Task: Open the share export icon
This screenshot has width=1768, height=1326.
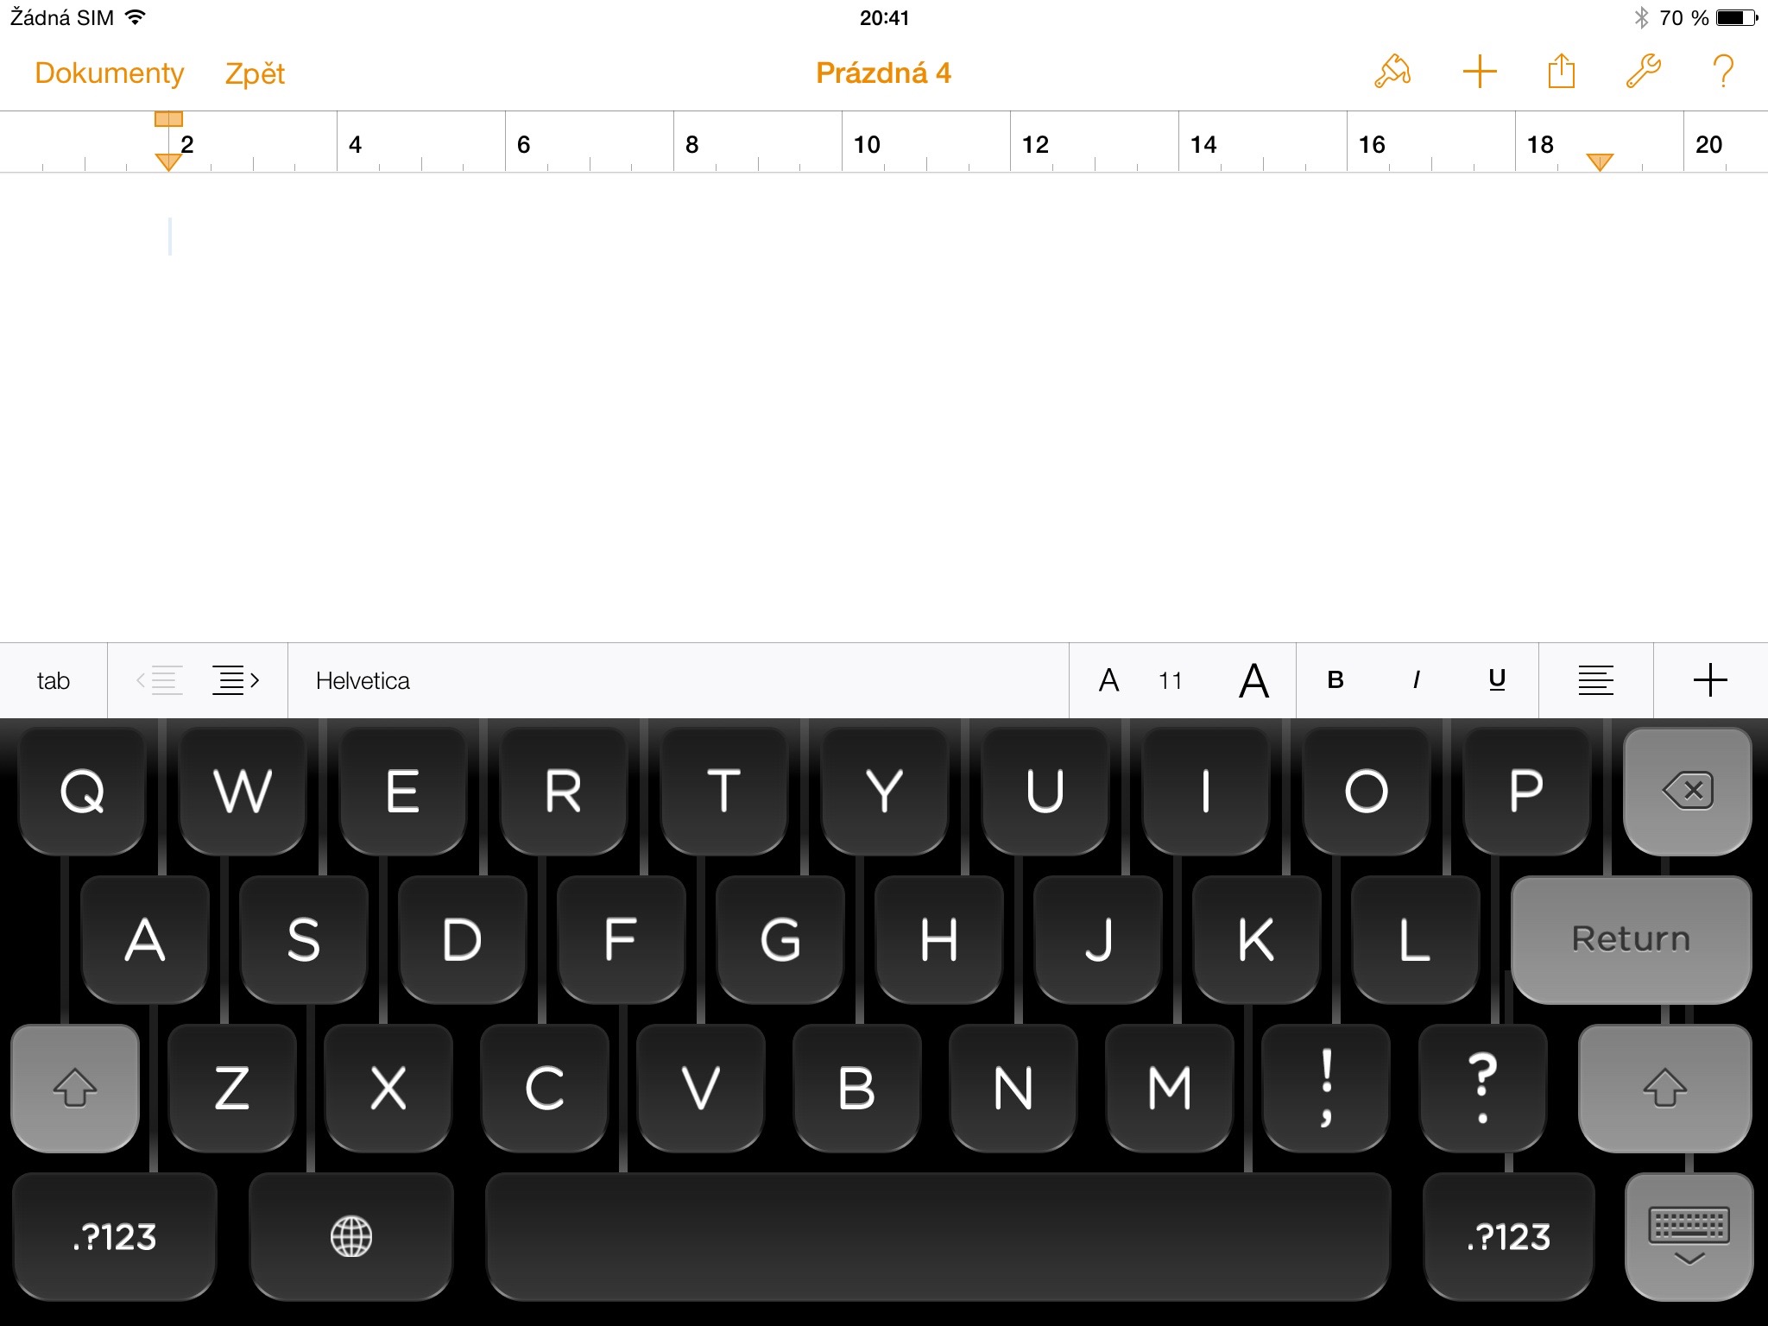Action: click(x=1561, y=72)
